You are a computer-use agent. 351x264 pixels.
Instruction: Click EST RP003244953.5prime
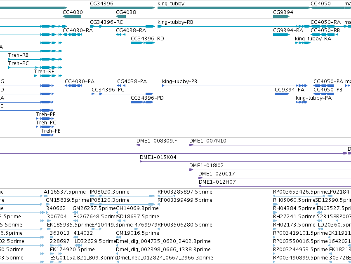pos(274,254)
